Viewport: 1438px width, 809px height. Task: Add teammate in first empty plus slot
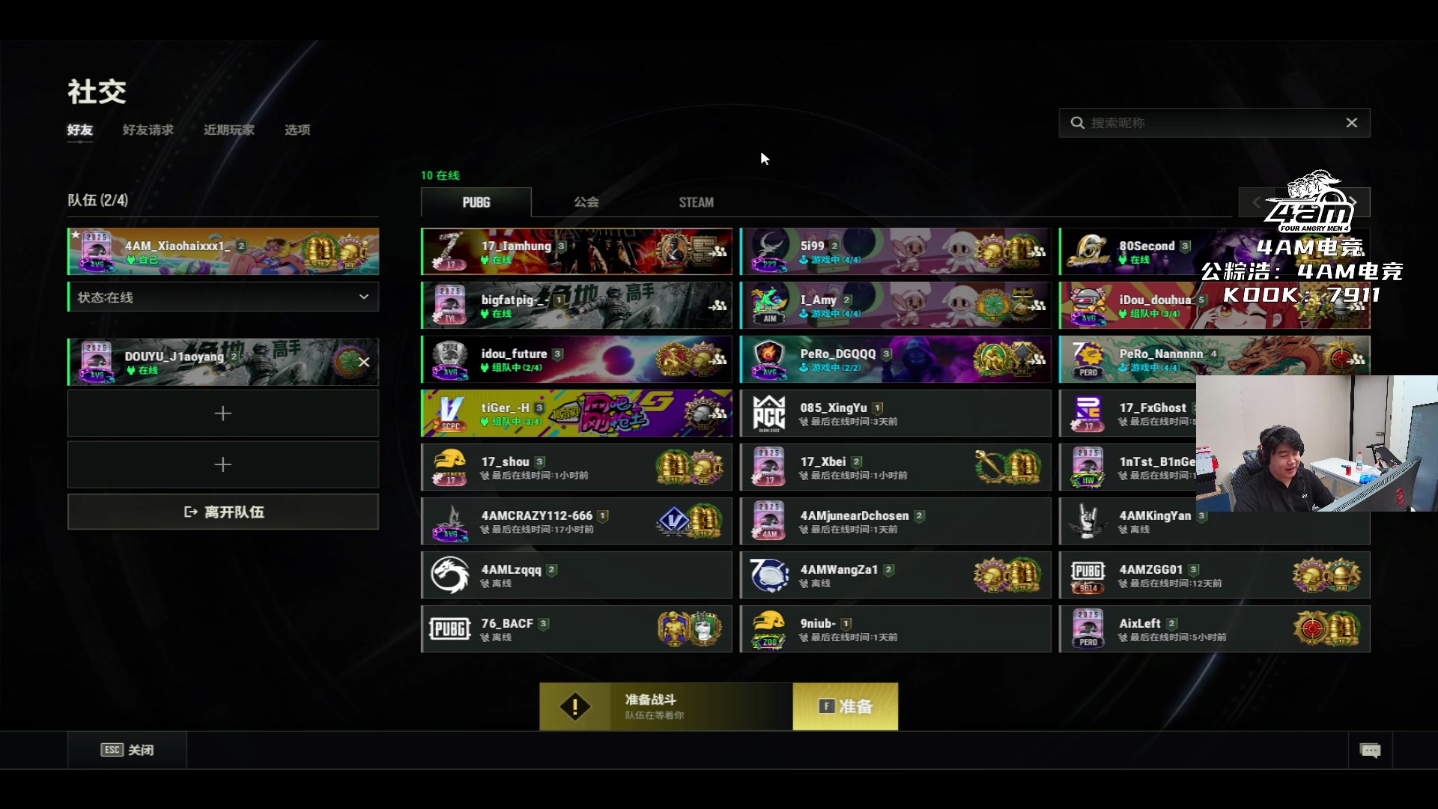click(x=223, y=413)
